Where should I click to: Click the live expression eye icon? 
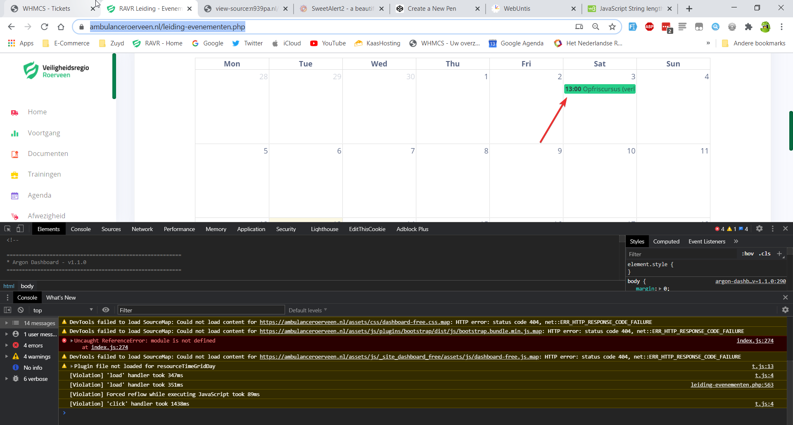pyautogui.click(x=106, y=310)
